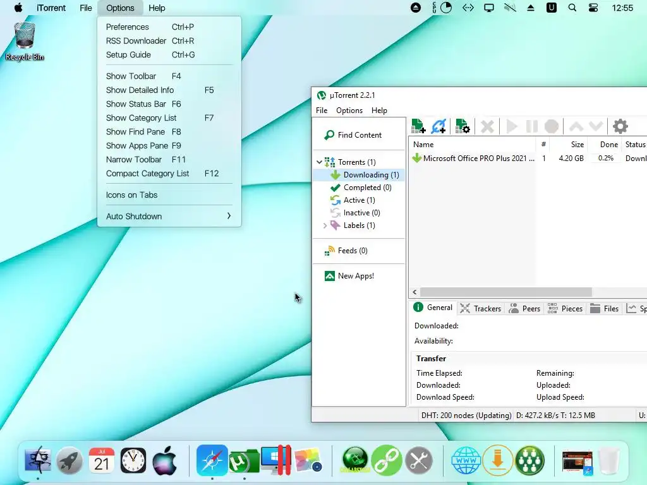Open Help in the top menu bar
Screen dimensions: 647x485
tap(157, 8)
